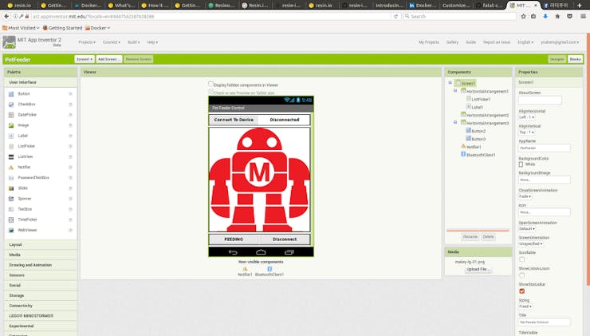The image size is (590, 336).
Task: Open the Projects menu
Action: coord(87,42)
